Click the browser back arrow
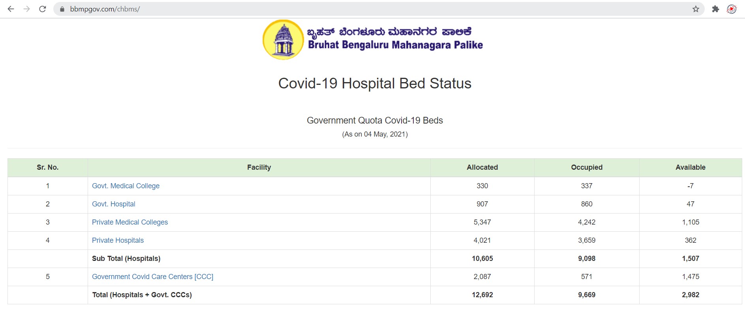 [x=11, y=9]
